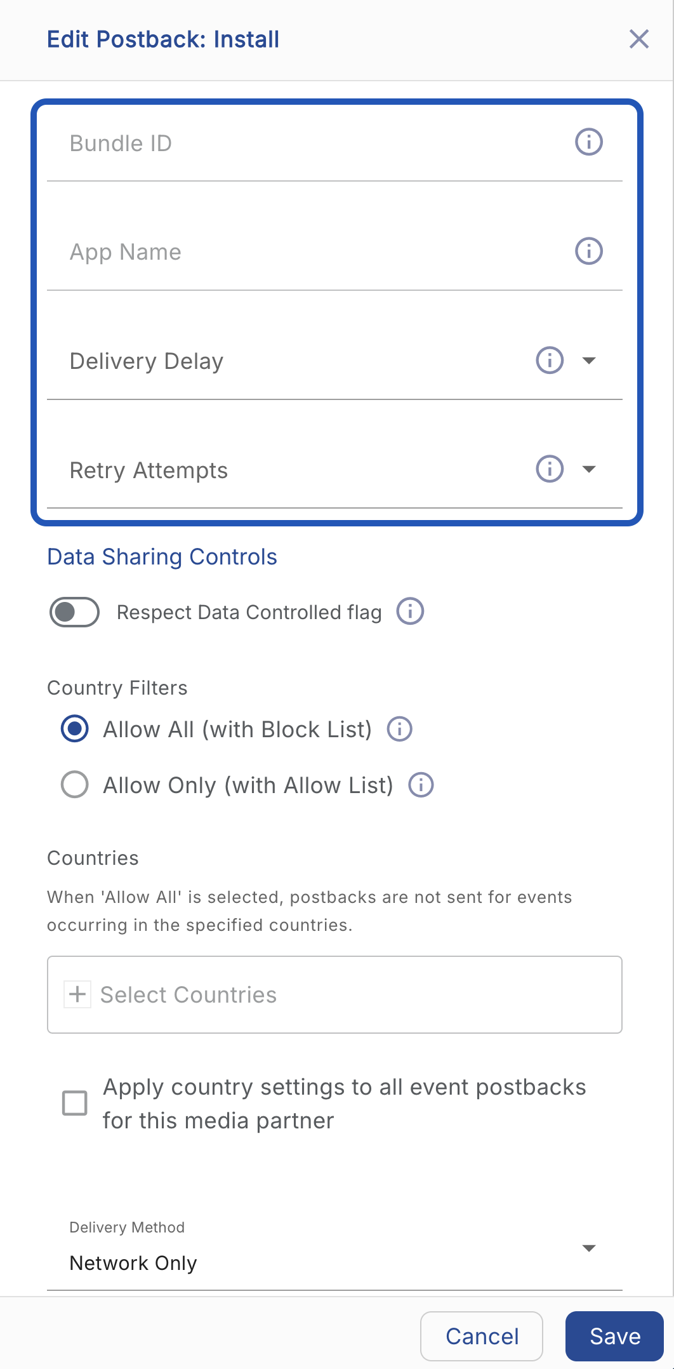Image resolution: width=674 pixels, height=1369 pixels.
Task: Close the Edit Postback dialog
Action: pos(639,39)
